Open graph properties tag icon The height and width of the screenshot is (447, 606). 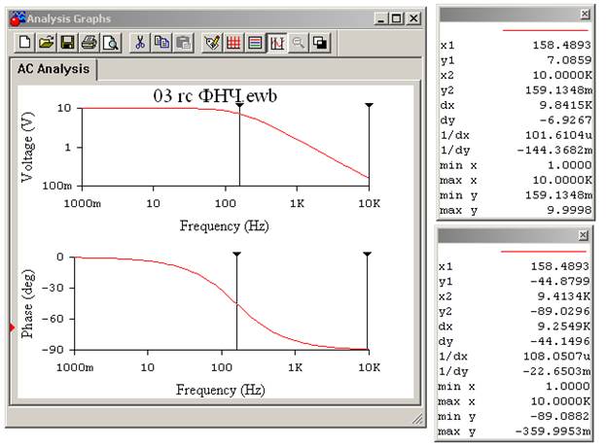212,43
